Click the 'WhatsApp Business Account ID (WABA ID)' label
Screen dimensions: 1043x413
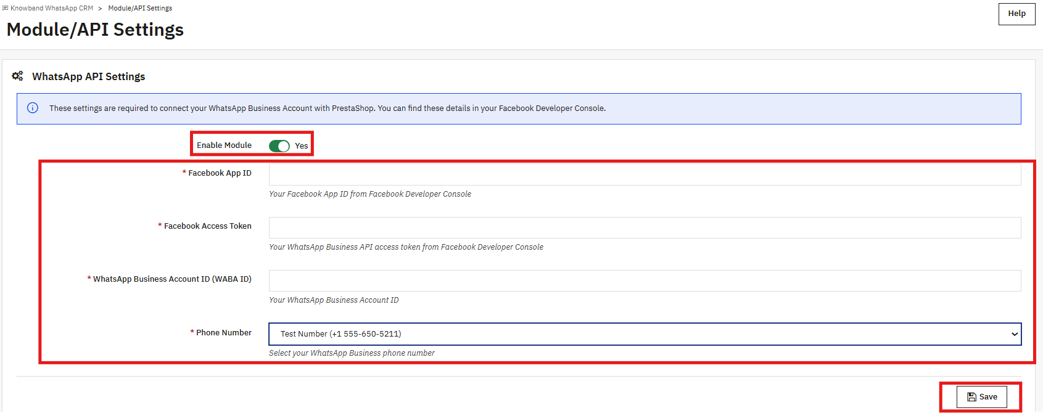[172, 279]
